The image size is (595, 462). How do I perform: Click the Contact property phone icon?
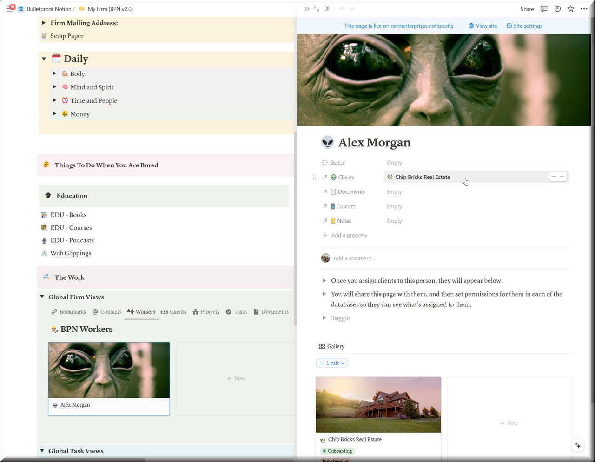333,206
